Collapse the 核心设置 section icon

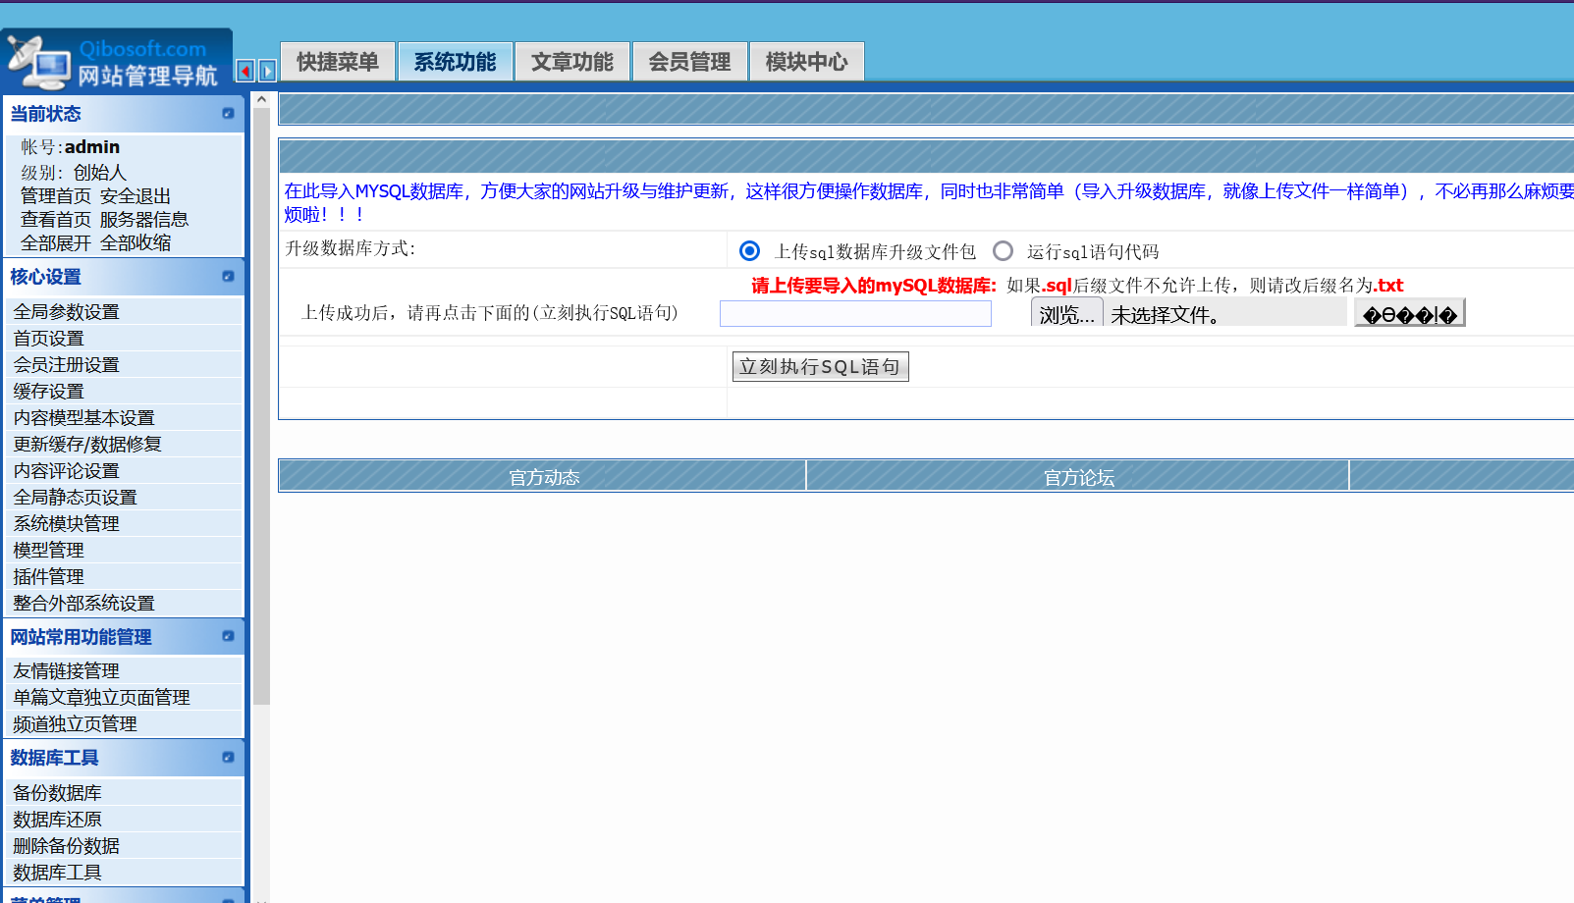pyautogui.click(x=228, y=277)
